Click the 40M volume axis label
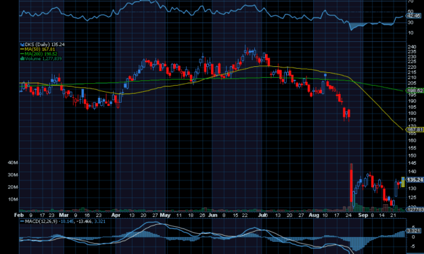Image resolution: width=424 pixels, height=254 pixels. point(13,163)
